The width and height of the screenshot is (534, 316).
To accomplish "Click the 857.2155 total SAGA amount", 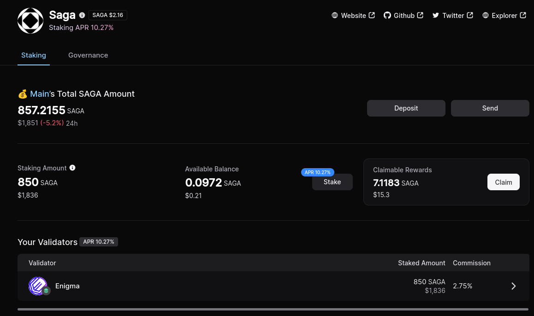I will (x=41, y=110).
